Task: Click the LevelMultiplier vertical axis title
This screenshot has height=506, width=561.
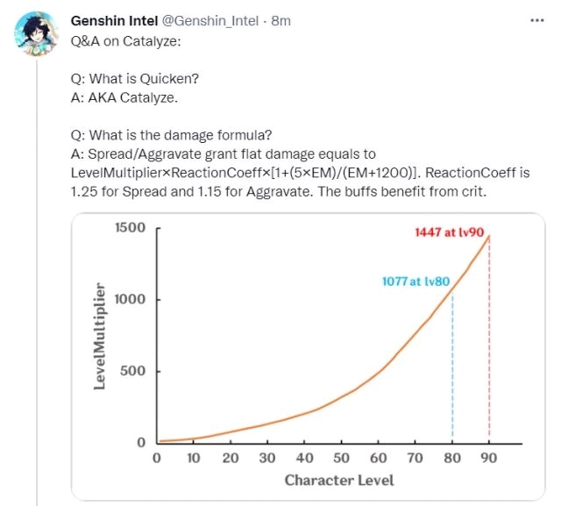Action: (x=100, y=336)
